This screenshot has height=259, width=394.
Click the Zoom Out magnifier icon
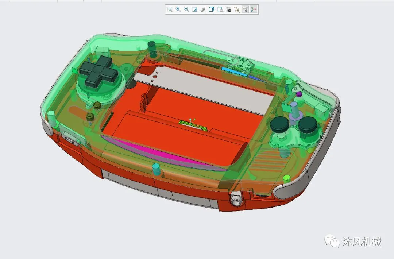pyautogui.click(x=186, y=9)
